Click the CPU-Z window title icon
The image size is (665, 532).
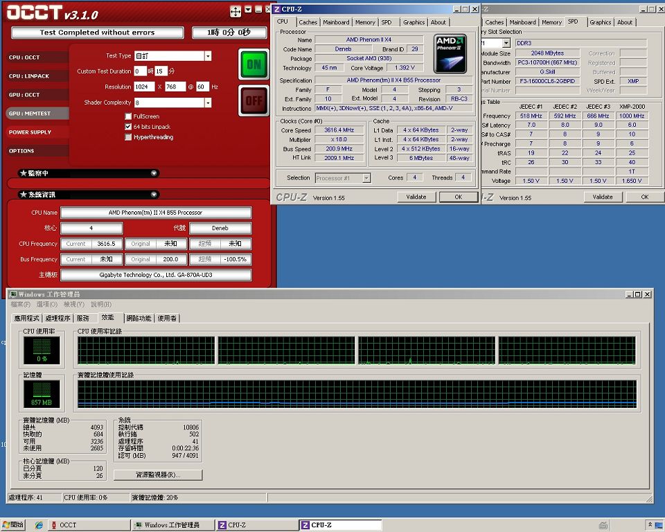(x=277, y=9)
